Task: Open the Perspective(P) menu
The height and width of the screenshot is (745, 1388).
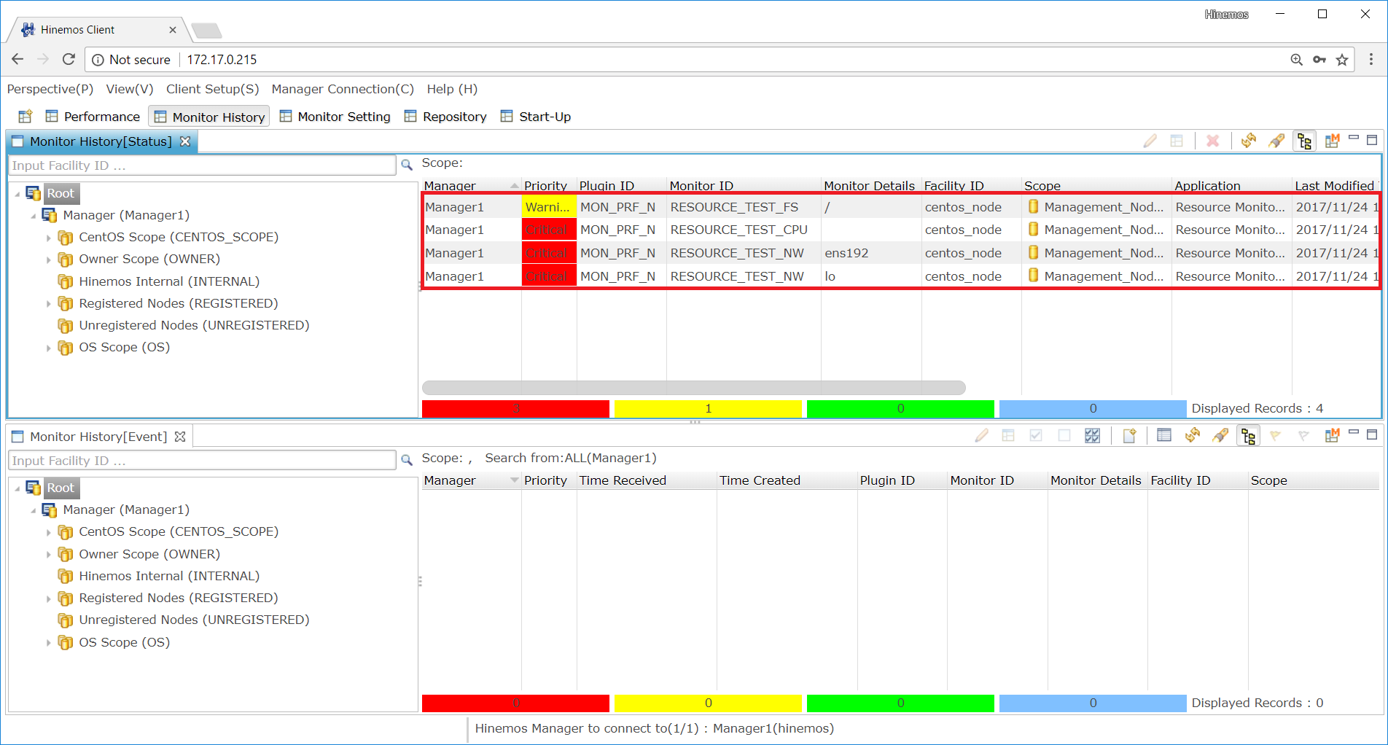Action: click(50, 89)
